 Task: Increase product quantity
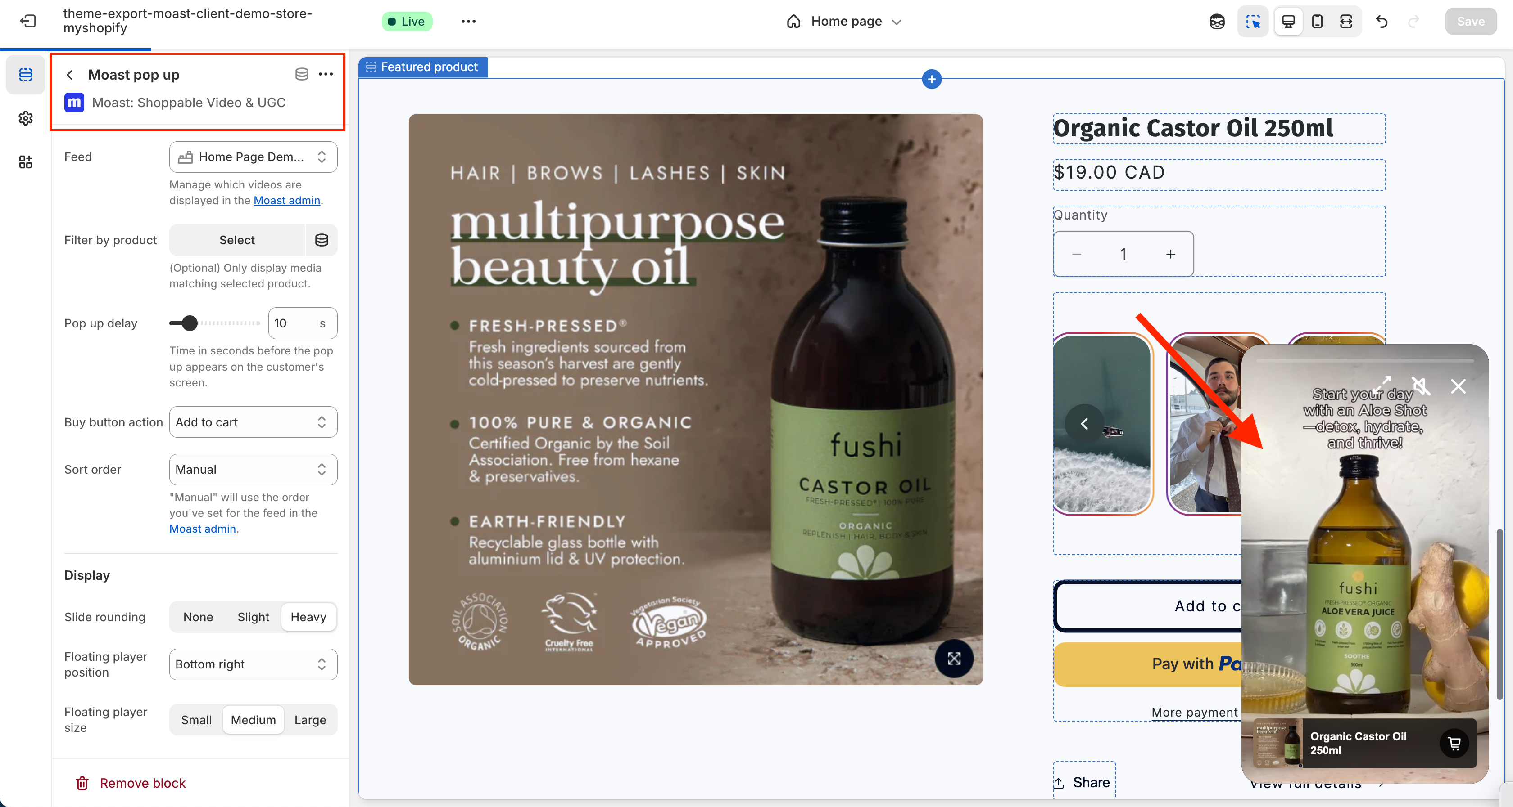[x=1171, y=254]
